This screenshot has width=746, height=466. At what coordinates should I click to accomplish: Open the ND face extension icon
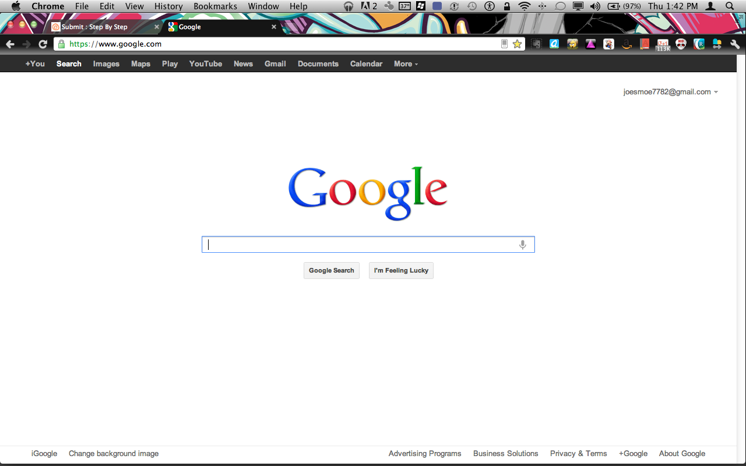pos(681,44)
